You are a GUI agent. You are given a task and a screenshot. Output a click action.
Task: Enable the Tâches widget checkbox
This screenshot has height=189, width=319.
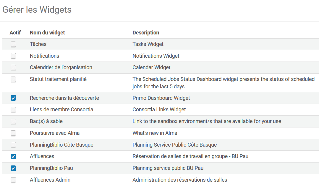pyautogui.click(x=13, y=44)
